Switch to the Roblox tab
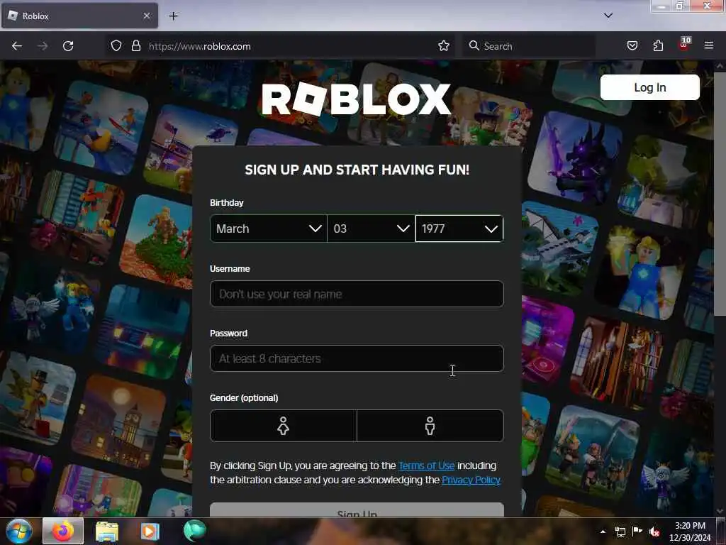Screen dimensions: 726x545 click(79, 16)
